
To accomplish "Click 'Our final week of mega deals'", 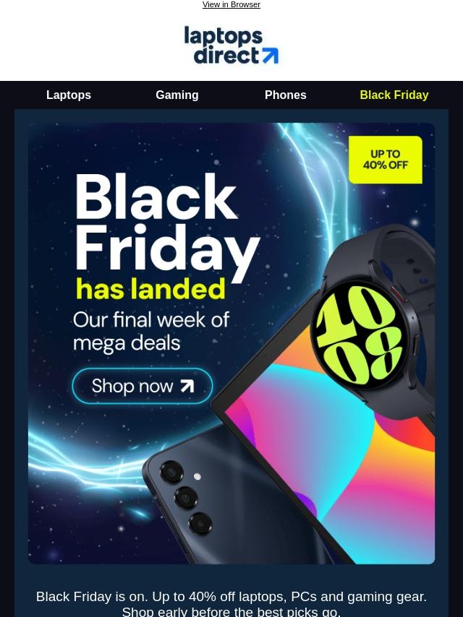I will click(151, 331).
